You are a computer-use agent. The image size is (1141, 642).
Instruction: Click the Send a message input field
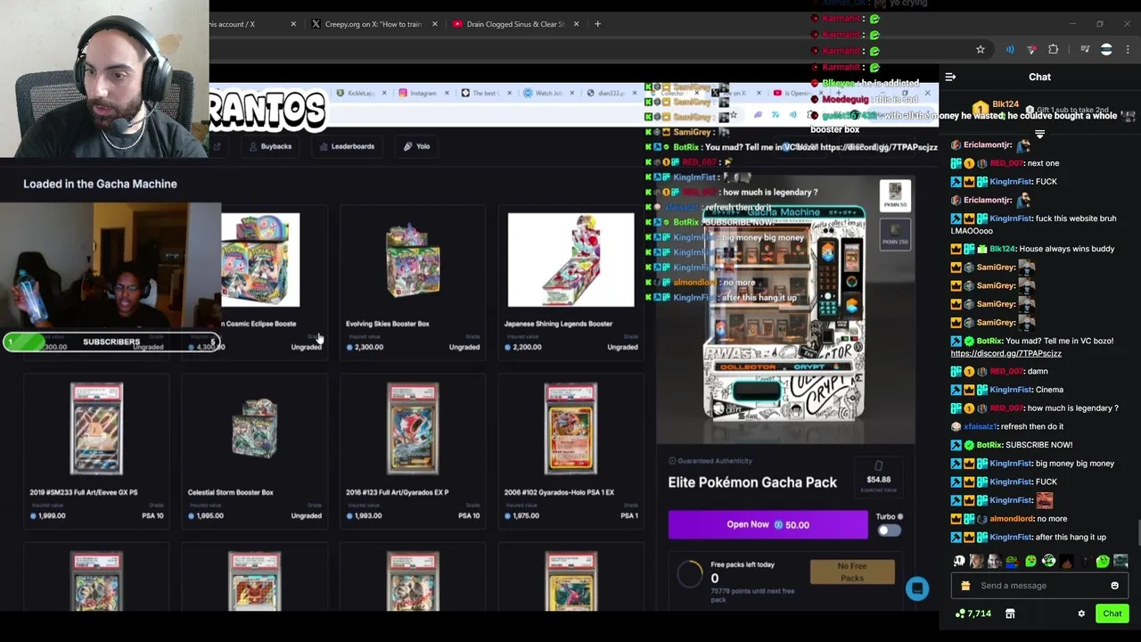1040,586
